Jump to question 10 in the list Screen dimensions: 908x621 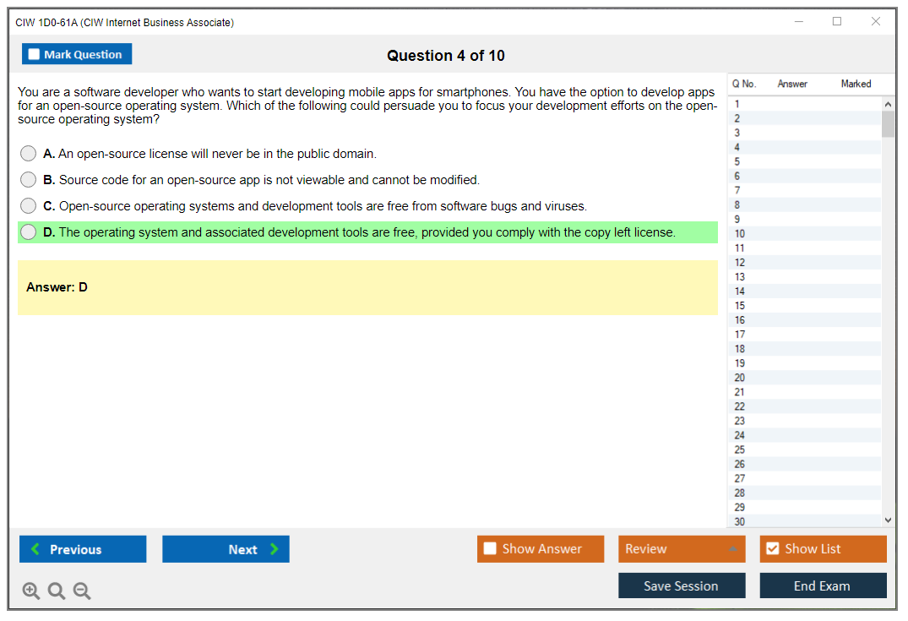pos(740,234)
